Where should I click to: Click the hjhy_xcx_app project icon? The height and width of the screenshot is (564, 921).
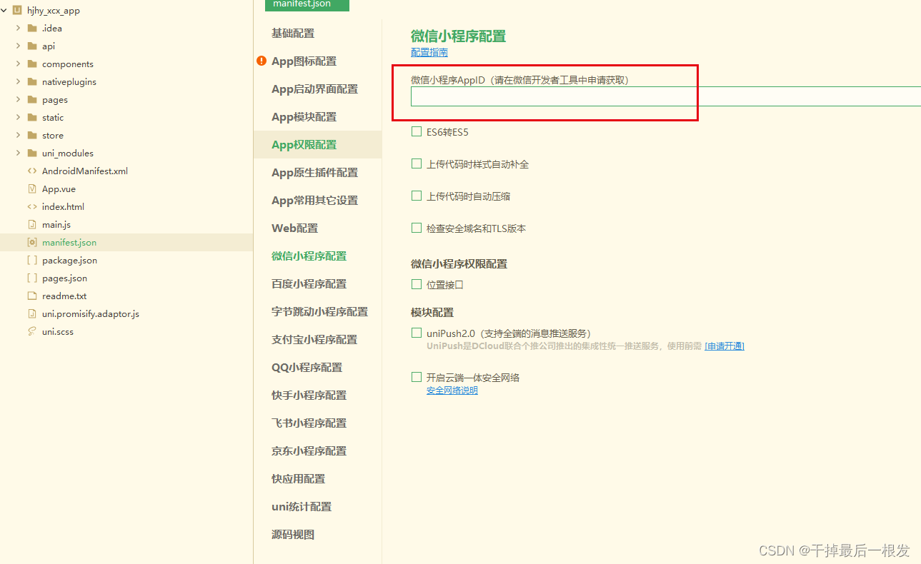(x=18, y=11)
